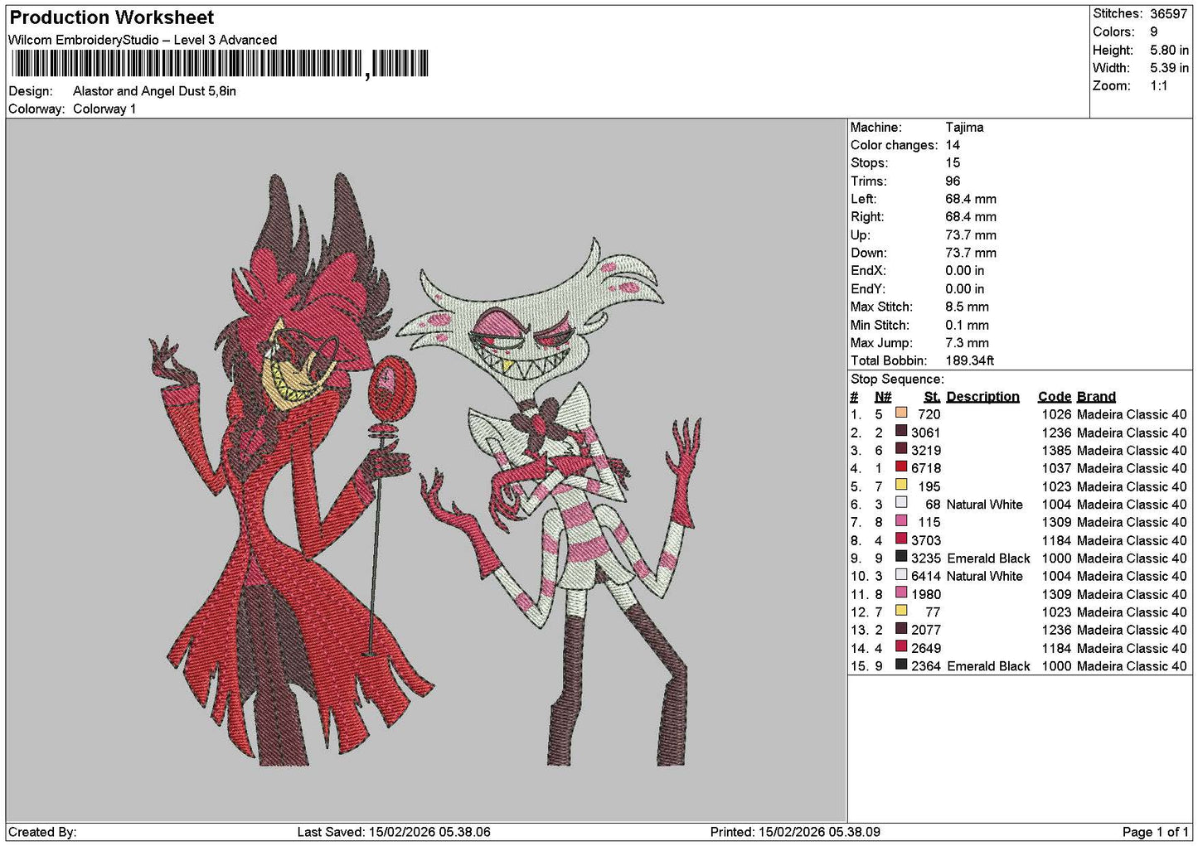Click the white swatch in stop 6 row
The image size is (1198, 846).
pyautogui.click(x=901, y=503)
